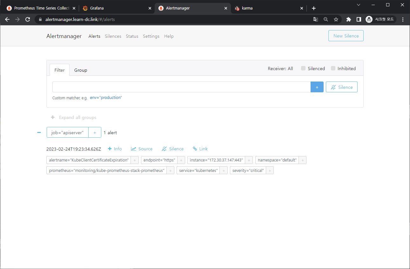Reload the page with refresh icon
Image resolution: width=410 pixels, height=269 pixels.
(x=28, y=19)
